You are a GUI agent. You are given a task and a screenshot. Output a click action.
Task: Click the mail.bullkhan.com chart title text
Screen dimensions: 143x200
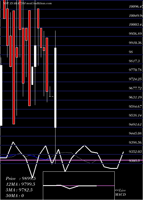(39, 3)
